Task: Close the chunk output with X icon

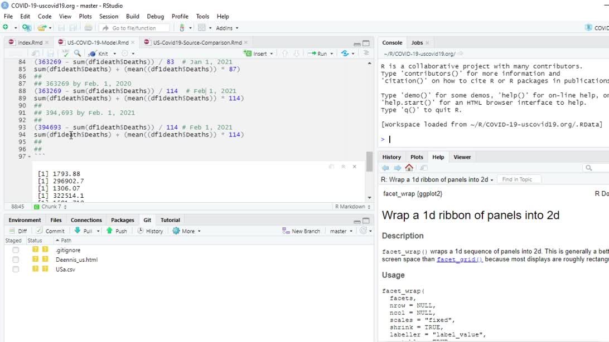Action: [x=355, y=167]
